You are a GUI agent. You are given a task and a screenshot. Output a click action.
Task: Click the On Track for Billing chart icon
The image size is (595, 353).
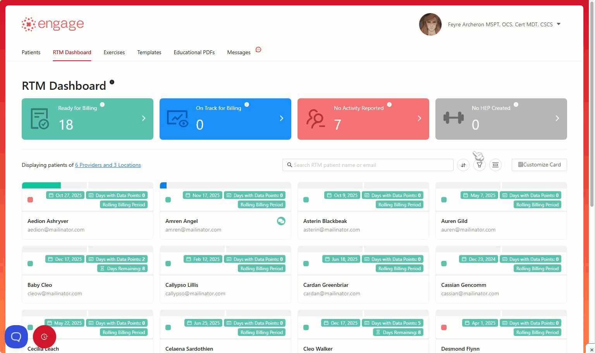pos(177,119)
